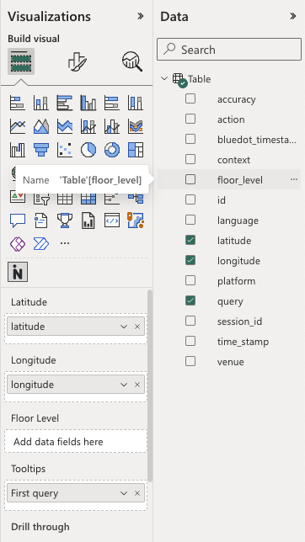Check the action field checkbox

coord(190,119)
